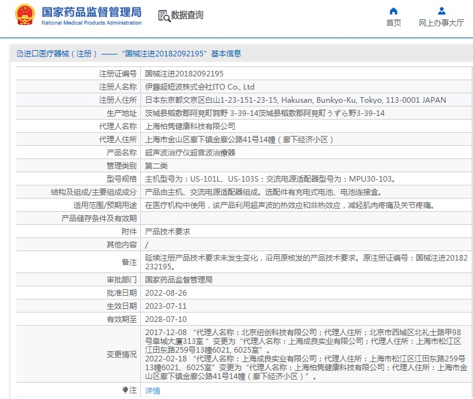Click the 其他内容 row label

[122, 245]
